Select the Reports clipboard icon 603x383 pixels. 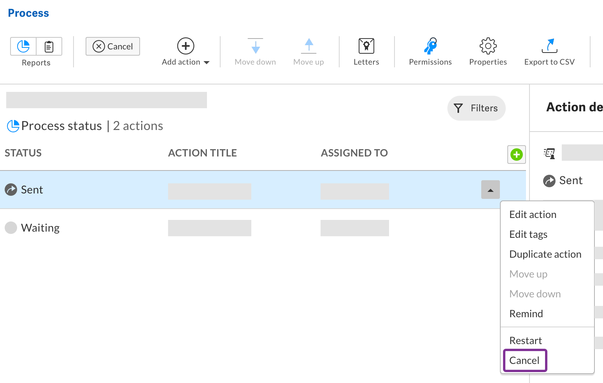(49, 46)
